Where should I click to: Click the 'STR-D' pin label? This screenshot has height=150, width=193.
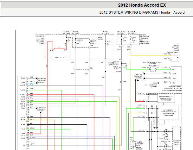(x=23, y=136)
